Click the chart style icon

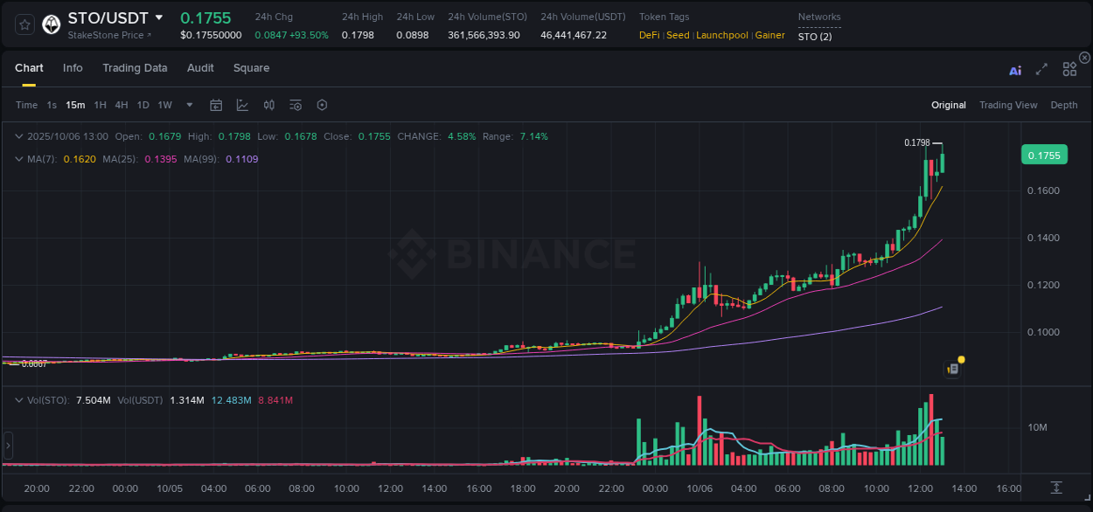pos(242,104)
